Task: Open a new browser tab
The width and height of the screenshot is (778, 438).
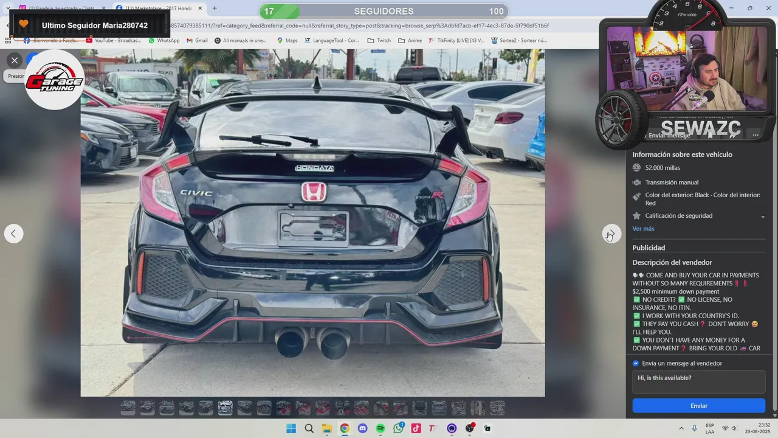Action: click(215, 9)
